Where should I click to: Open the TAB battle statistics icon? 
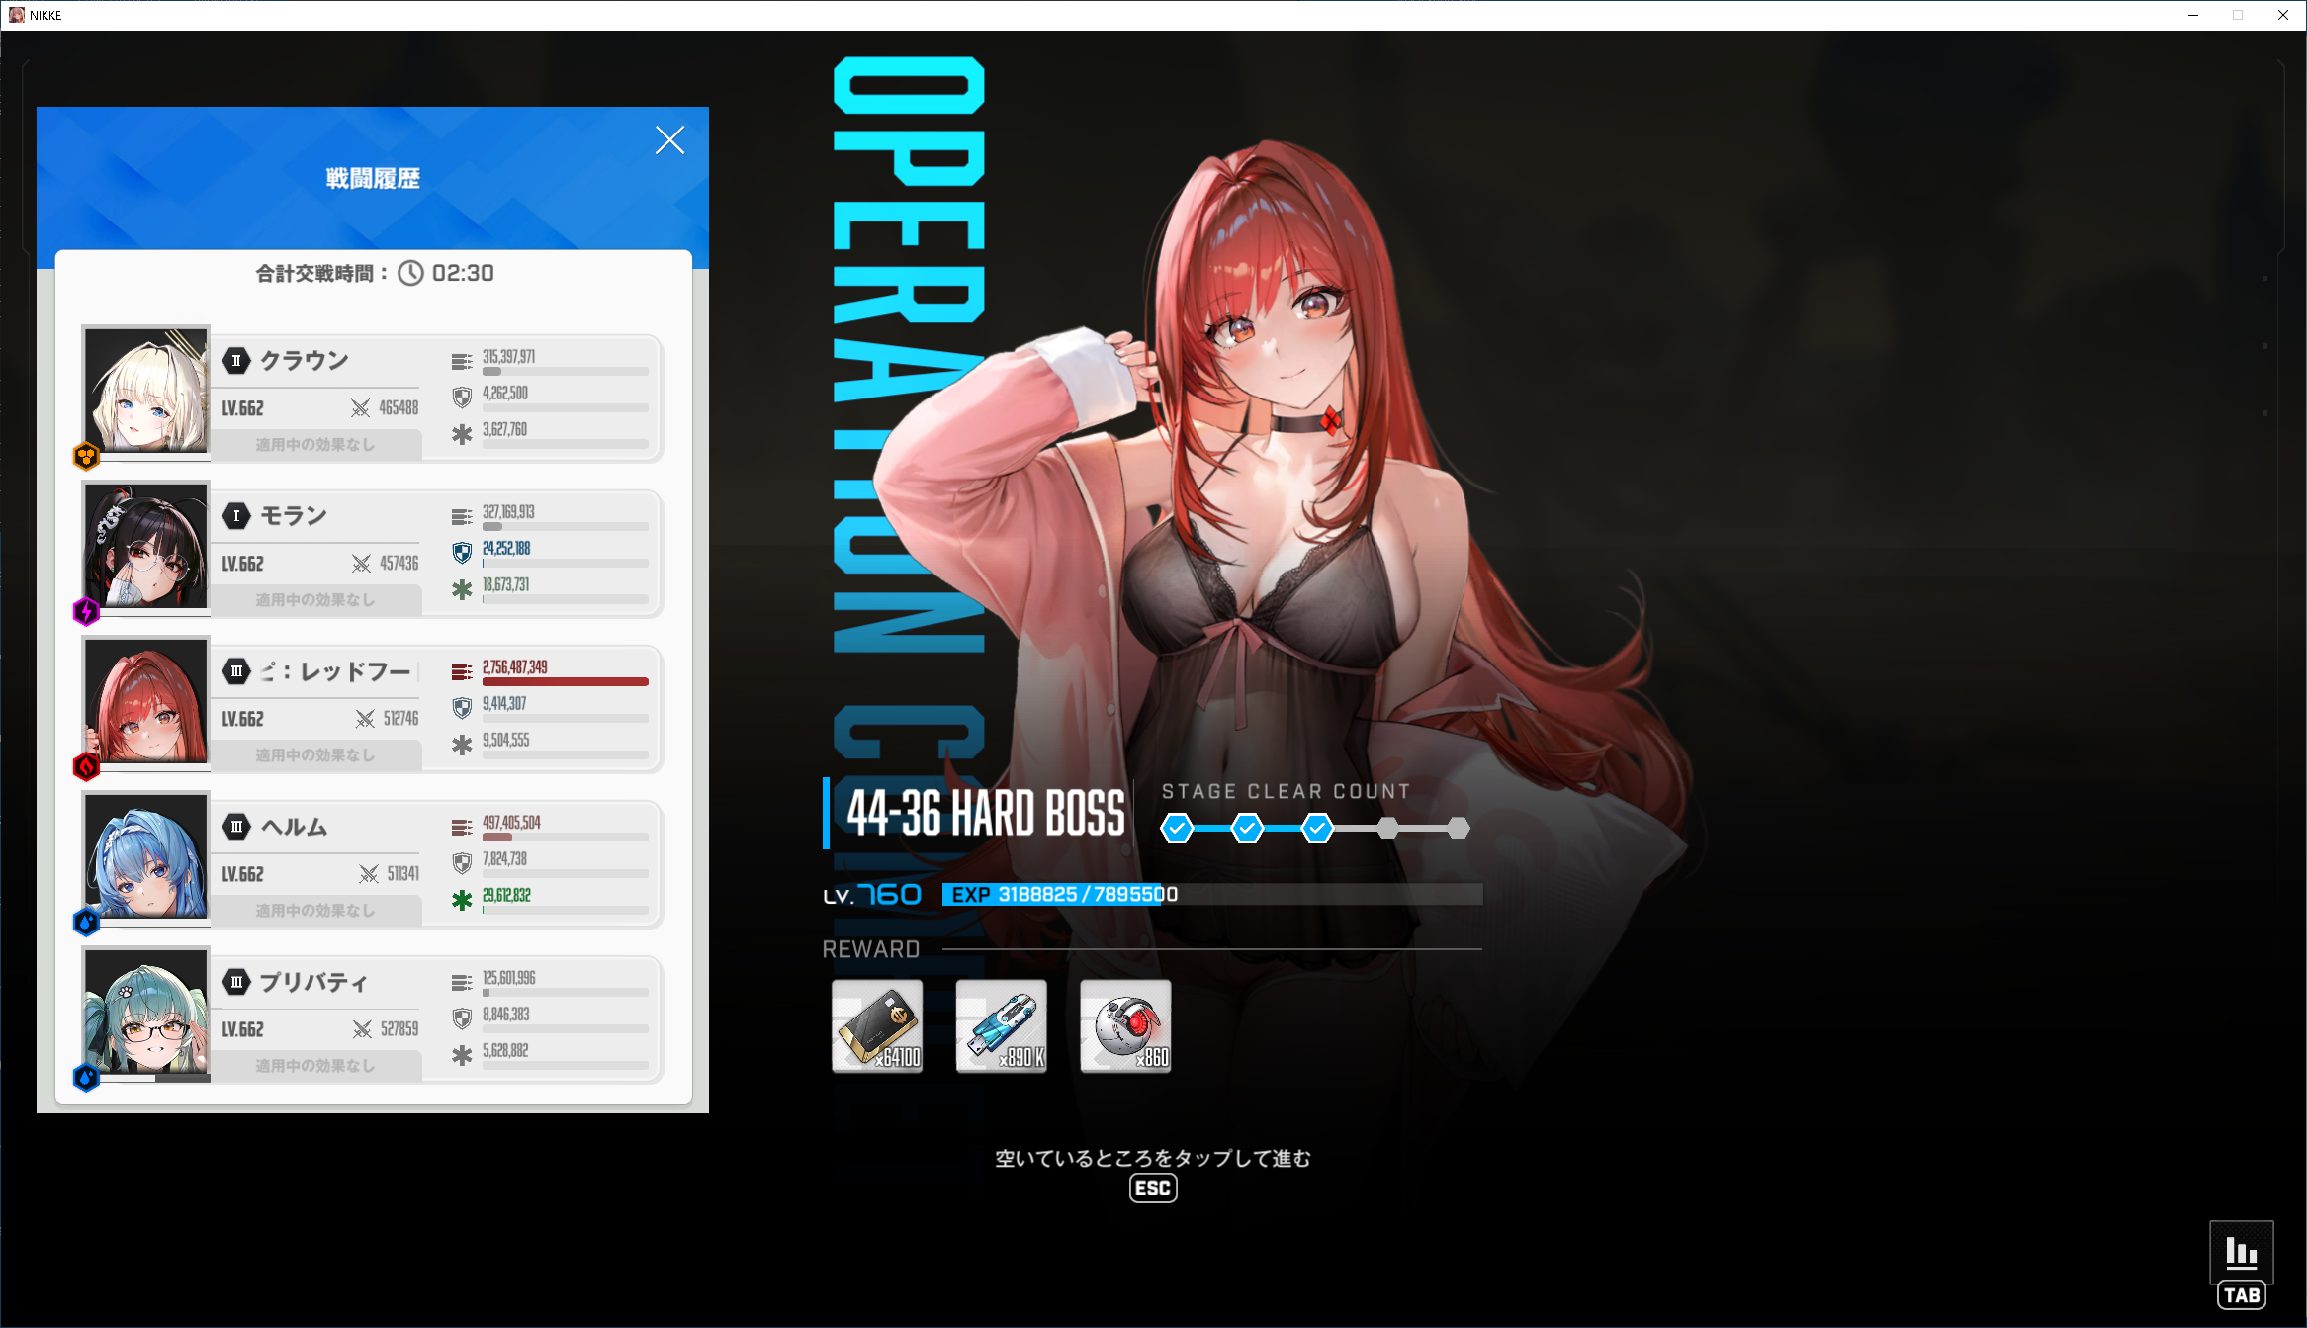point(2241,1253)
